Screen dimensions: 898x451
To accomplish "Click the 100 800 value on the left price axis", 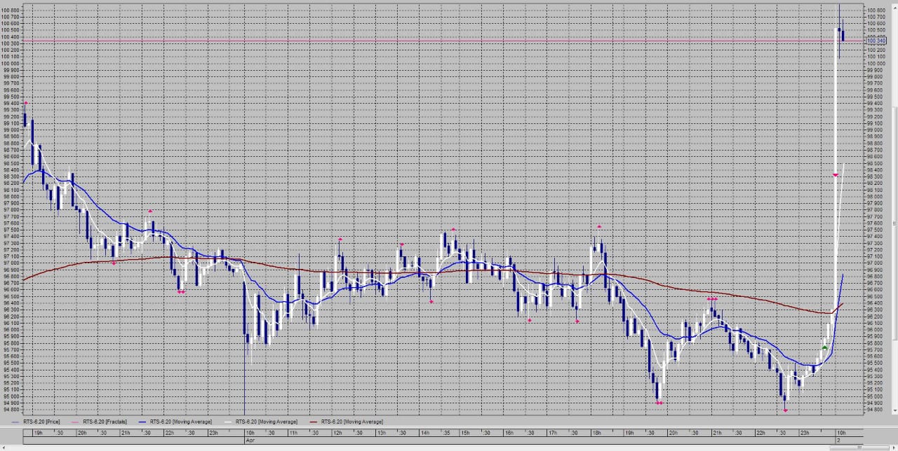I will tap(10, 11).
